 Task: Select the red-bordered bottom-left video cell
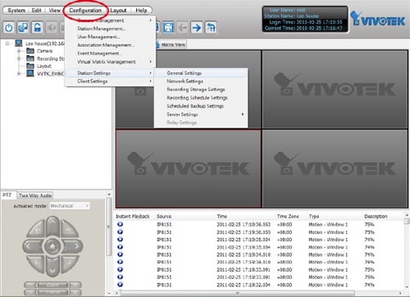(x=189, y=169)
